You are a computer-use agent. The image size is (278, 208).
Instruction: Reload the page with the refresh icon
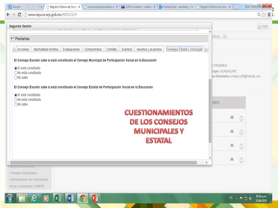click(19, 14)
